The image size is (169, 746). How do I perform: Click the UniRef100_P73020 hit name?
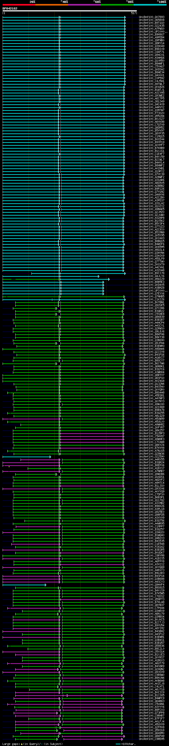[152, 113]
